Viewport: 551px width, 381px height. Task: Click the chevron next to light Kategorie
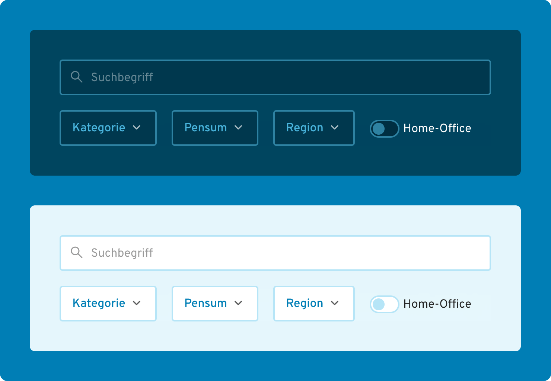pyautogui.click(x=137, y=303)
